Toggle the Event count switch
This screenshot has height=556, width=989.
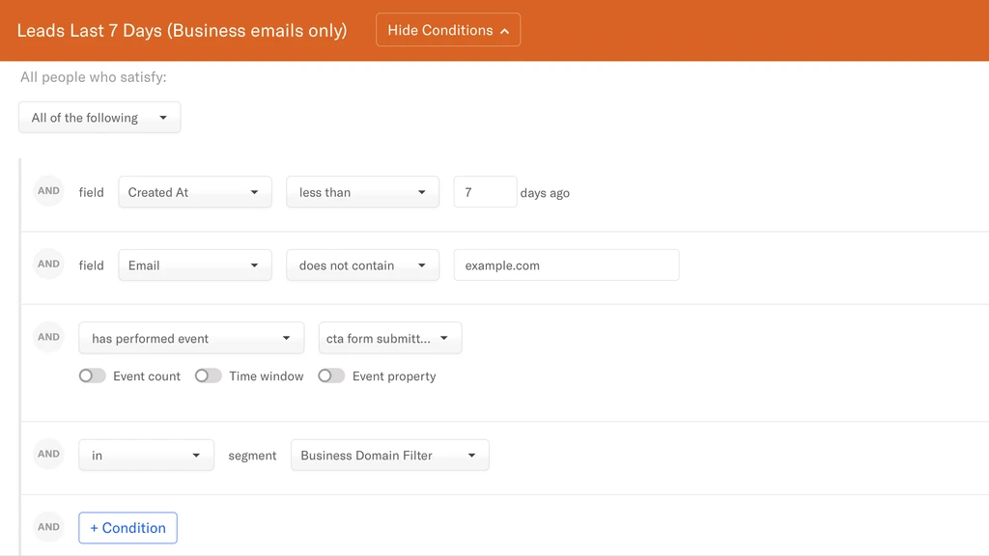[x=92, y=376]
